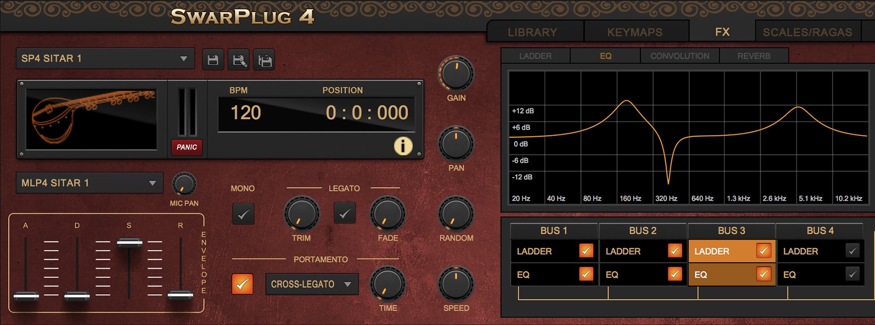Enable LADDER checkbox in BUS 4
The width and height of the screenshot is (875, 325).
(x=852, y=251)
